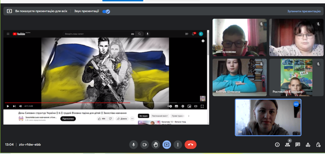The width and height of the screenshot is (325, 154).
Task: Toggle presentation audio switch
Action: [106, 11]
